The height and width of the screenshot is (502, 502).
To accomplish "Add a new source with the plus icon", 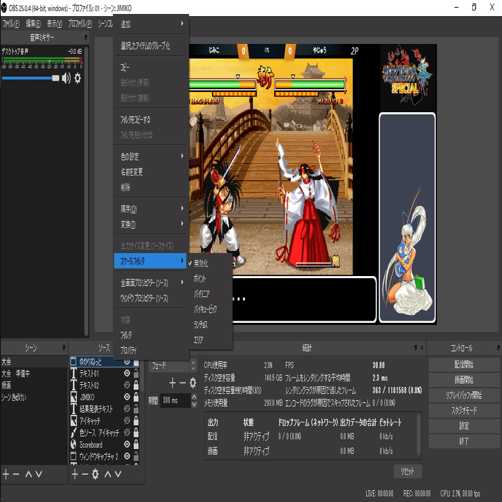I will click(x=75, y=474).
